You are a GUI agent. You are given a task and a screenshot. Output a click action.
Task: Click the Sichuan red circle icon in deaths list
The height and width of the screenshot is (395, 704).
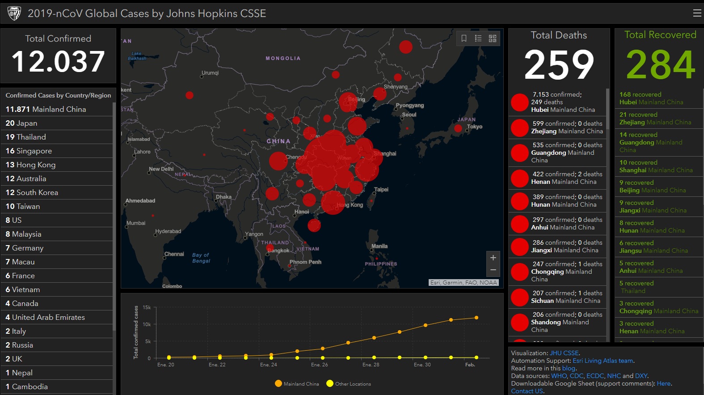point(520,297)
